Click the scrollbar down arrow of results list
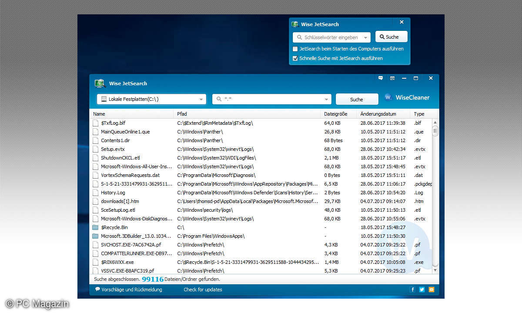Viewport: 522px width, 313px height. tap(435, 270)
